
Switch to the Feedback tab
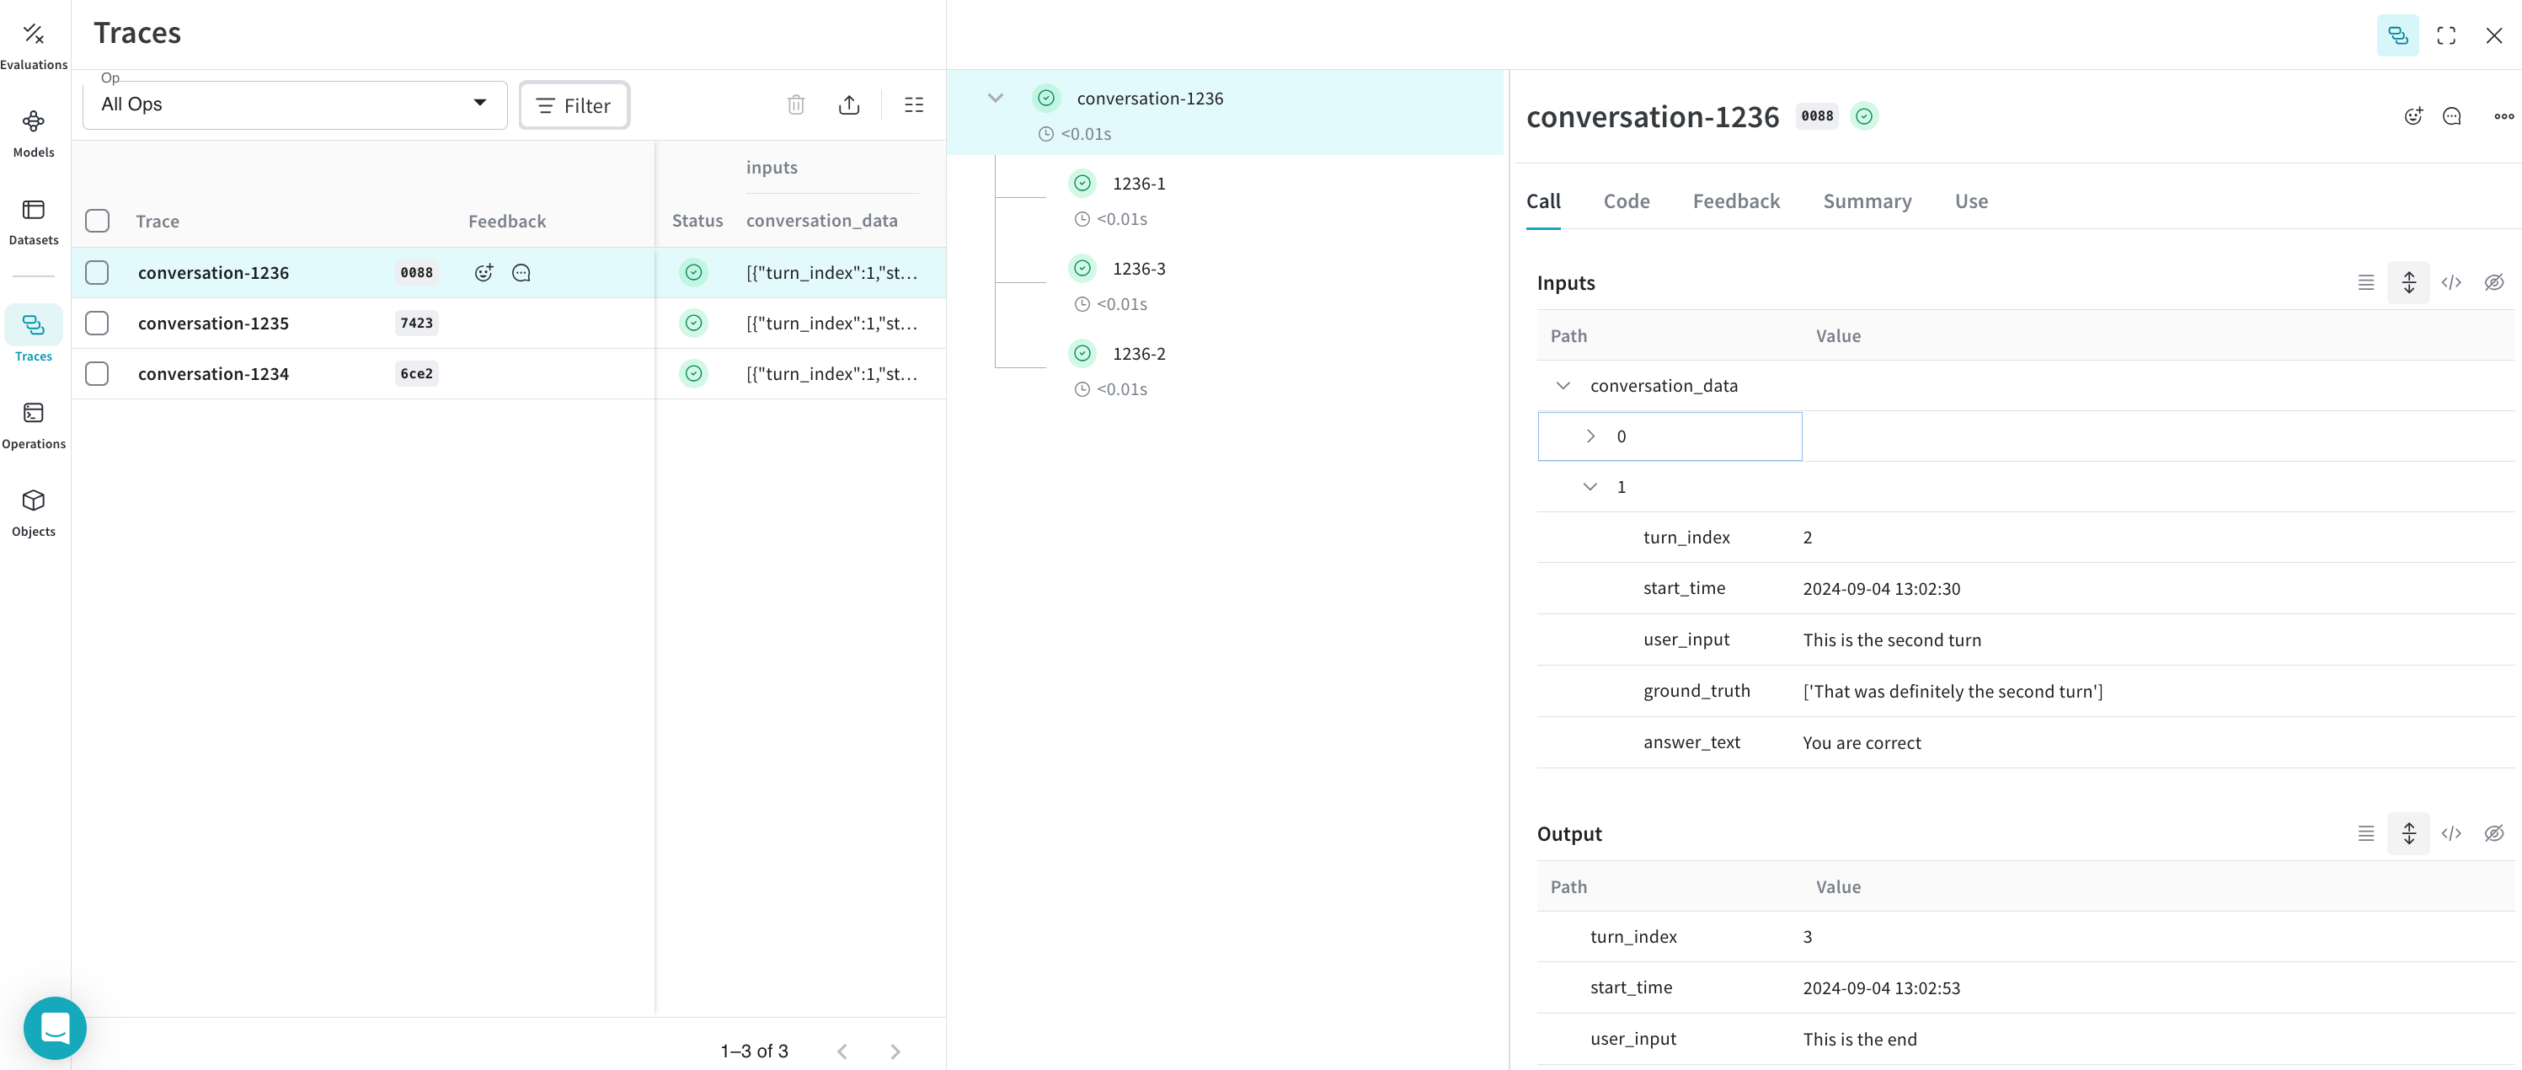click(1736, 201)
